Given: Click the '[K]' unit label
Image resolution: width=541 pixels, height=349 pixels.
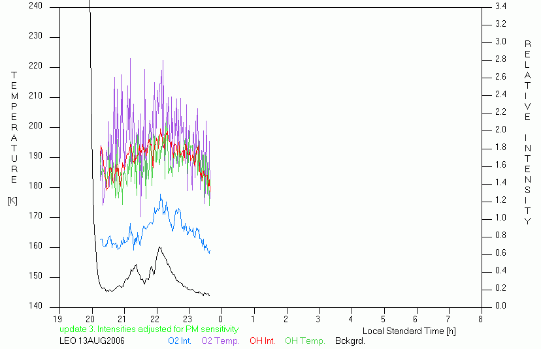Looking at the screenshot, I should pyautogui.click(x=12, y=200).
